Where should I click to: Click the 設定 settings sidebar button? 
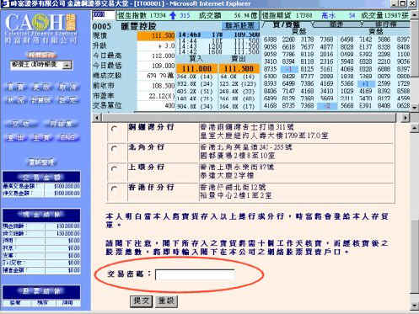click(x=67, y=100)
